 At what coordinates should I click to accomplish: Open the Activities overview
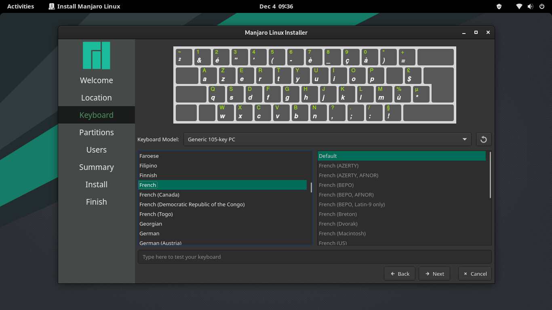[x=21, y=6]
